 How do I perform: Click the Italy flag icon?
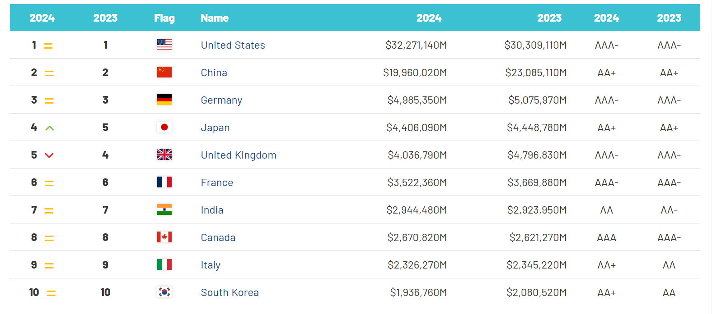[x=164, y=264]
